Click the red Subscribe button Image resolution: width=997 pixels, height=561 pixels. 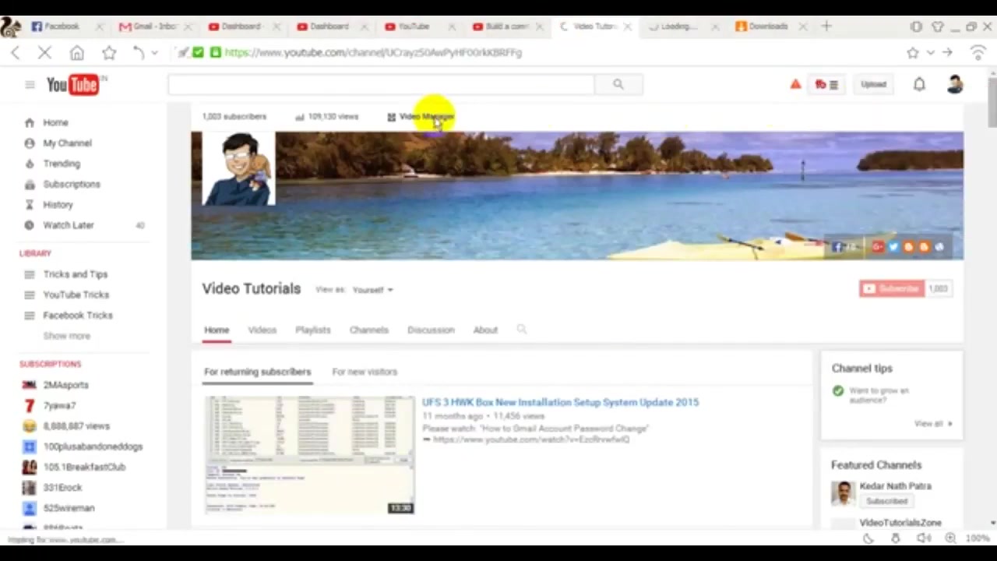[892, 289]
